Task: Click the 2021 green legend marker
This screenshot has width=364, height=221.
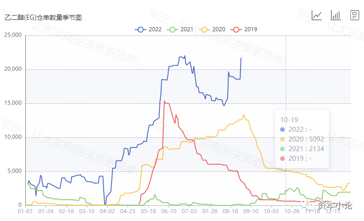Action: (173, 29)
